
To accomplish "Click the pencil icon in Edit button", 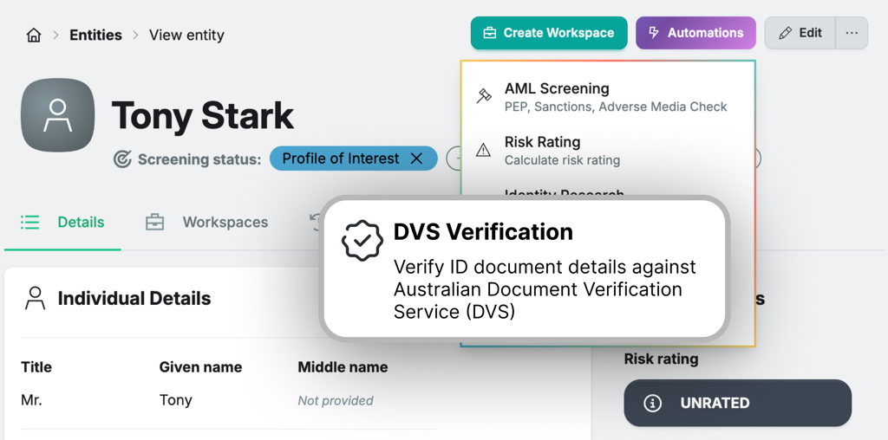I will coord(786,34).
